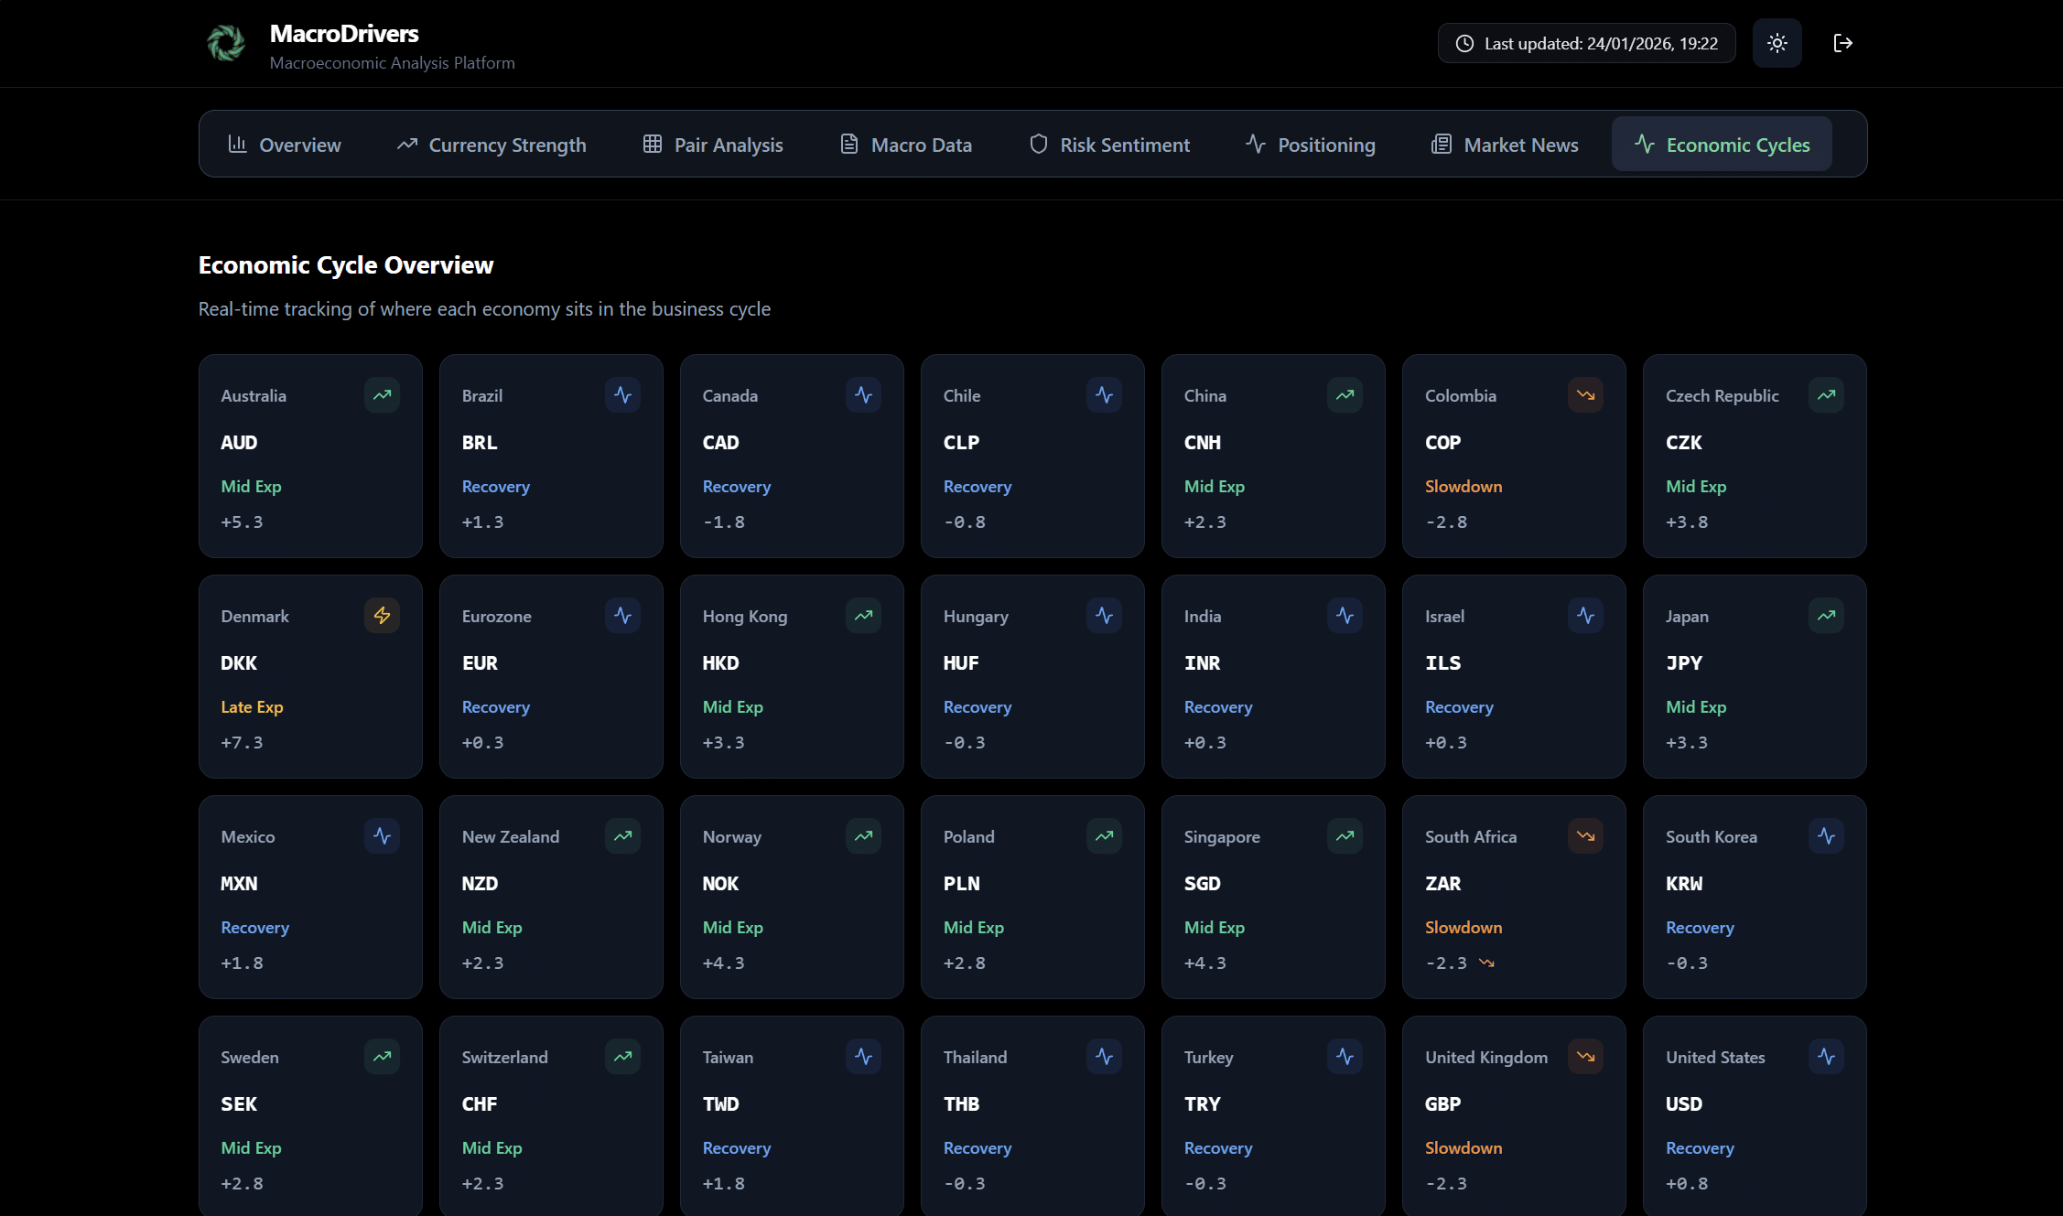Click the pulse icon on United States card
This screenshot has height=1216, width=2063.
(1826, 1057)
